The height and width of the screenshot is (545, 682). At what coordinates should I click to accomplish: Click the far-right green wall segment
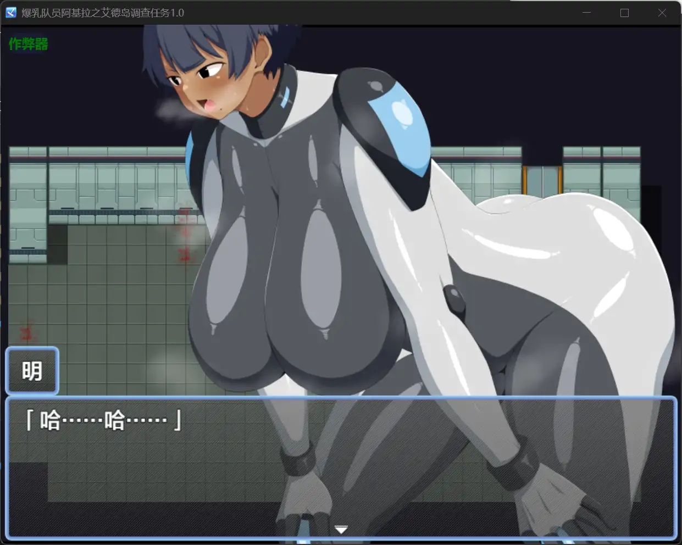coord(621,181)
